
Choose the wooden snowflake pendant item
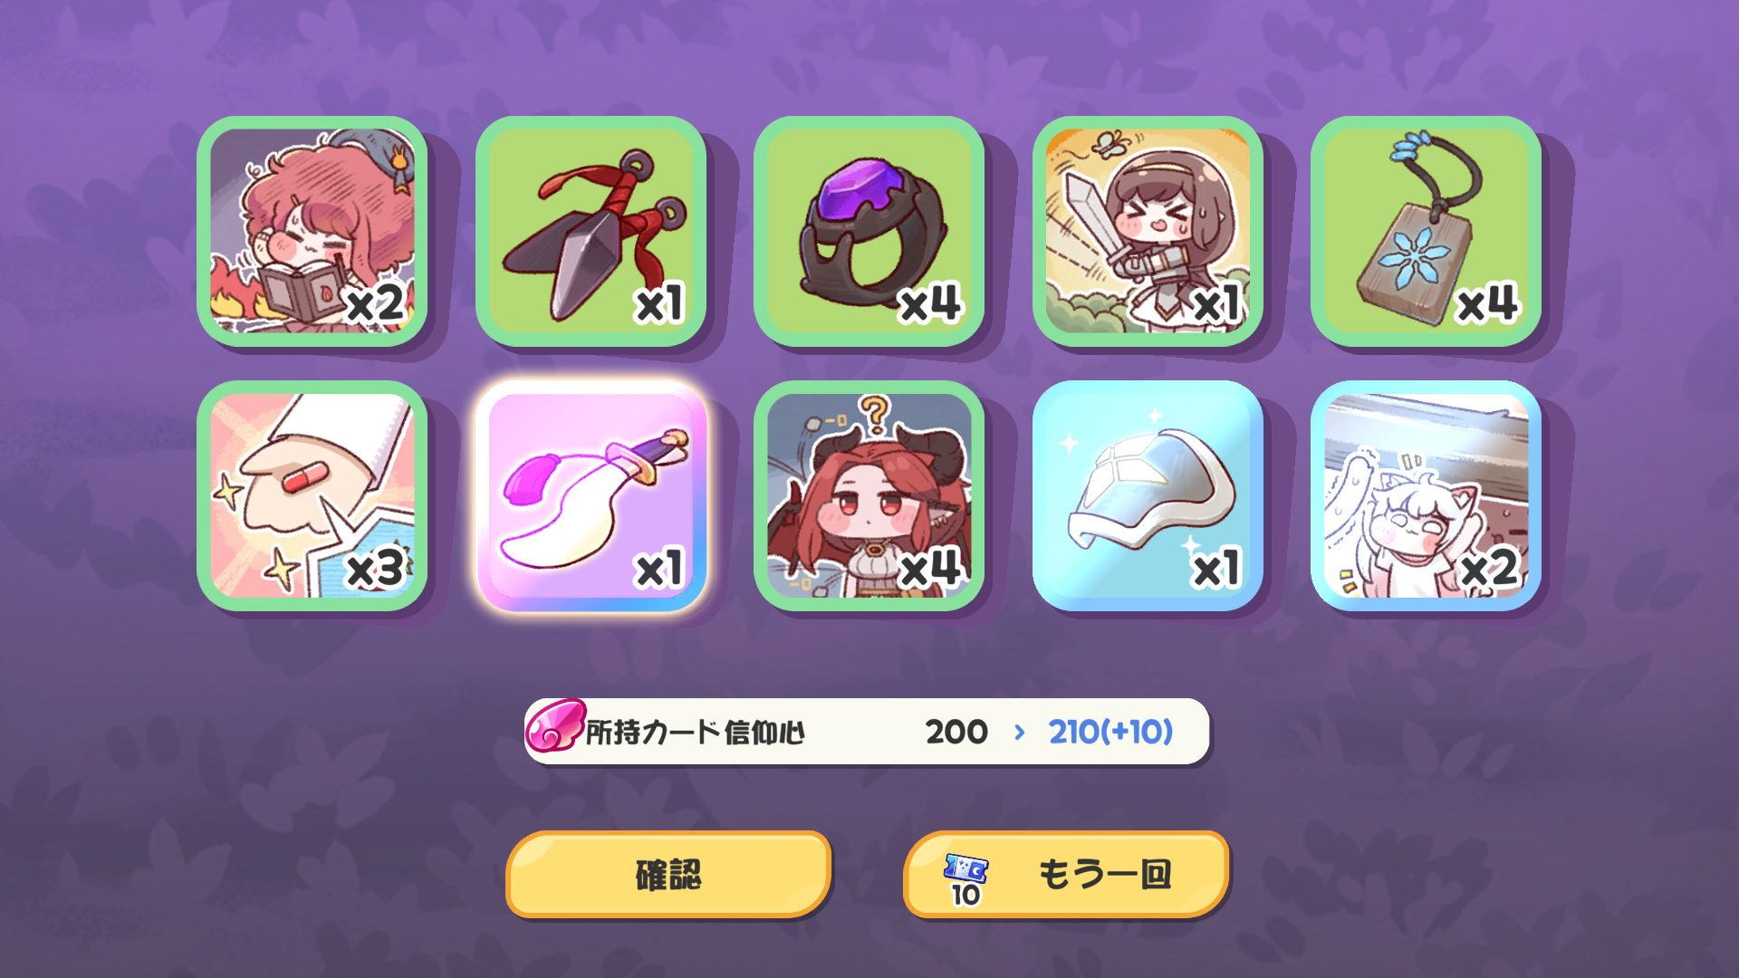coord(1427,231)
